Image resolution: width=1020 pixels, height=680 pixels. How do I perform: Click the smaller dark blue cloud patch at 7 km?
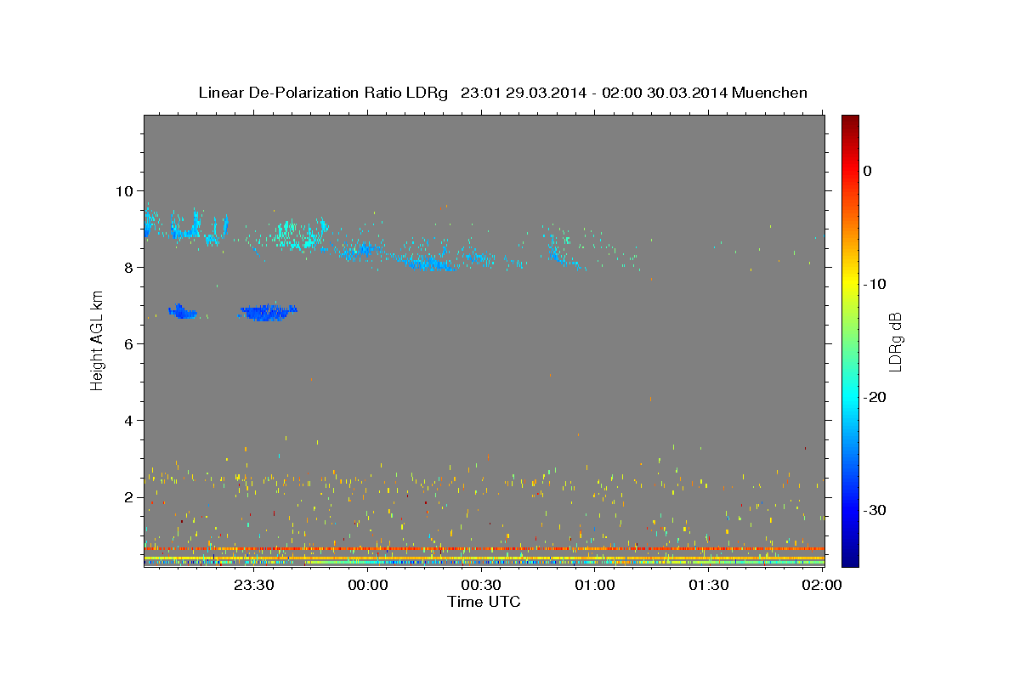pyautogui.click(x=183, y=312)
